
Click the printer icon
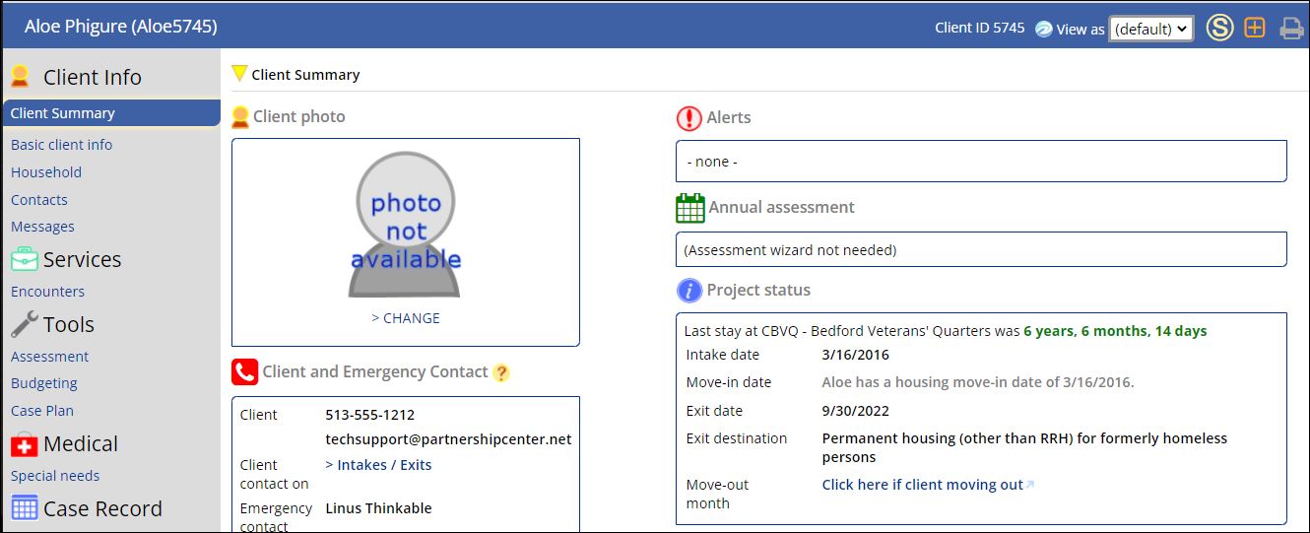click(x=1291, y=29)
